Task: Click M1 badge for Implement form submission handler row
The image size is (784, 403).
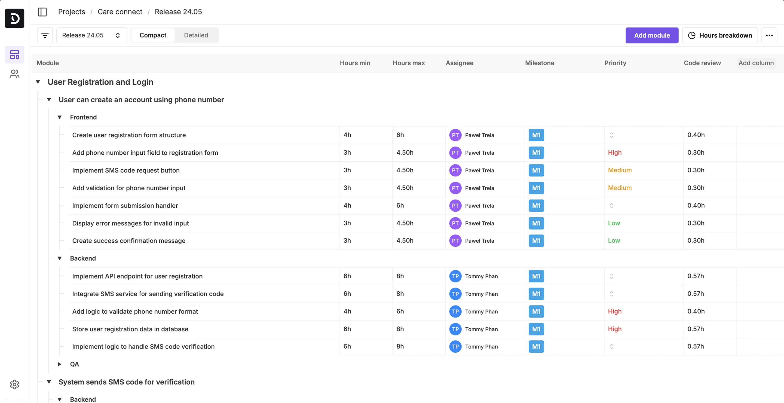Action: click(x=536, y=206)
